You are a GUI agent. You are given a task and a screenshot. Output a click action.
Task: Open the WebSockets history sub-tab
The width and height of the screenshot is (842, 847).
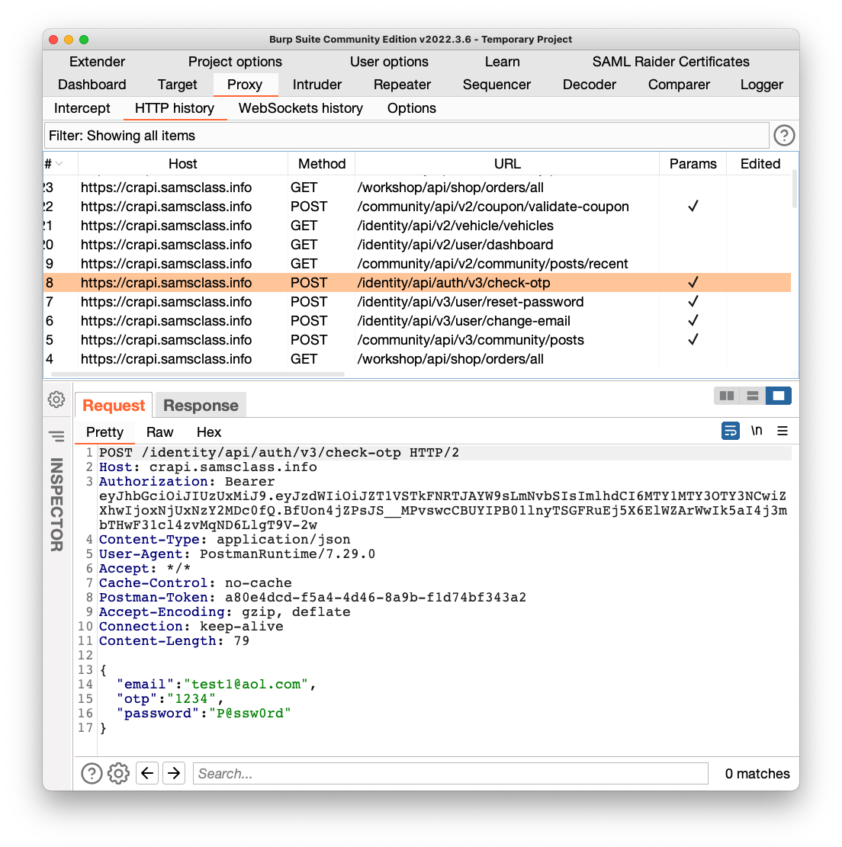click(x=300, y=108)
